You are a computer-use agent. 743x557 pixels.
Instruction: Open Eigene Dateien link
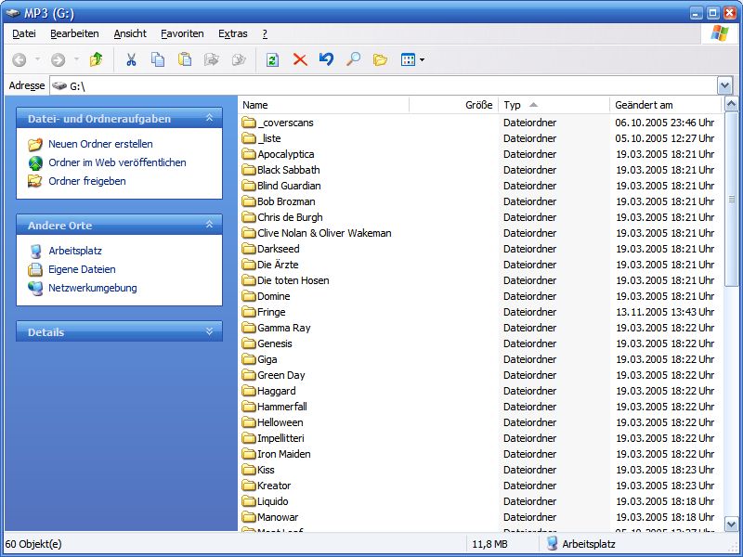click(x=82, y=269)
